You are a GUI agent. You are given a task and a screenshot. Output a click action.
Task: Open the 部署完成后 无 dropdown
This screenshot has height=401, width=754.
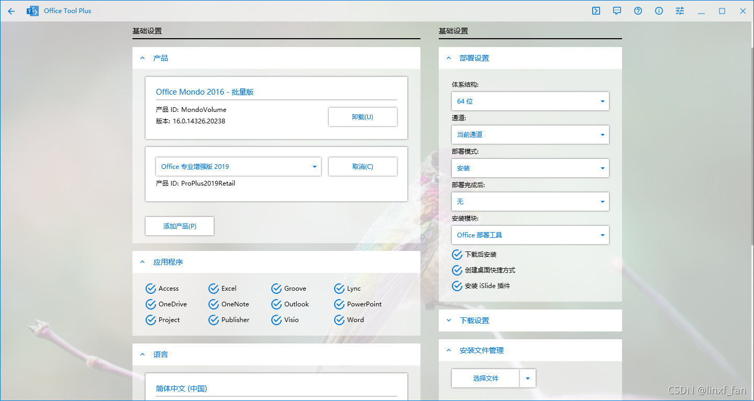click(x=530, y=202)
